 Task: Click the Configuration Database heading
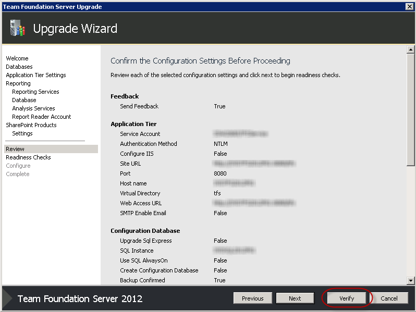pos(145,231)
